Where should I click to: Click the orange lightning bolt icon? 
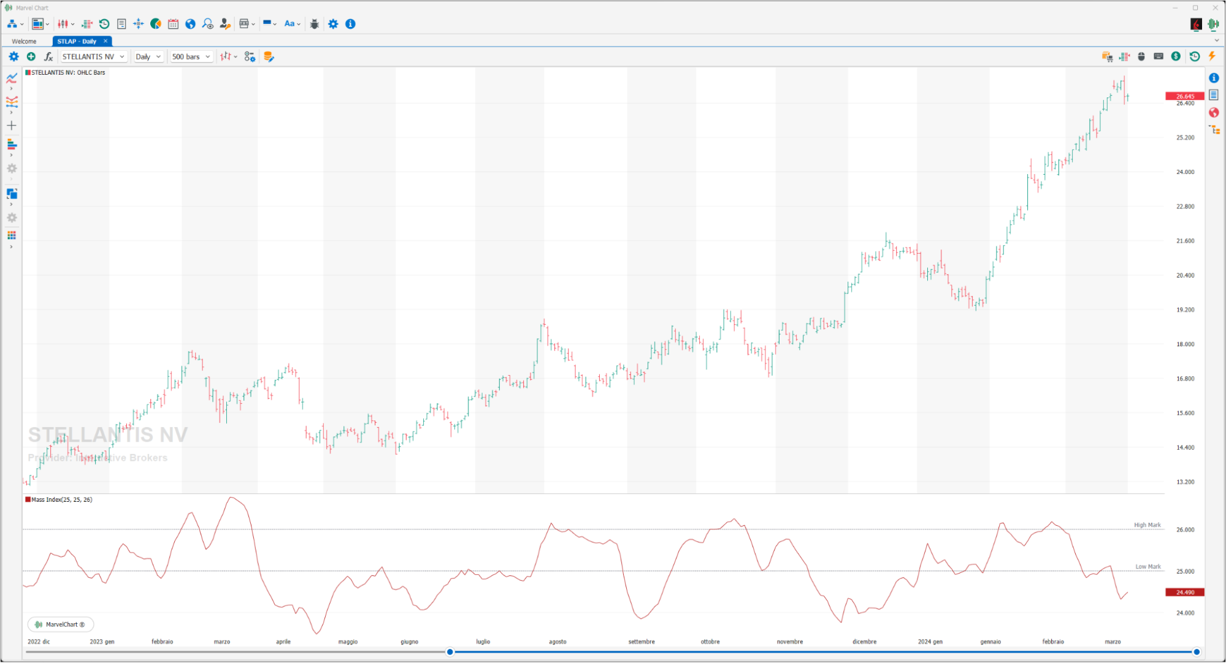coord(1212,56)
